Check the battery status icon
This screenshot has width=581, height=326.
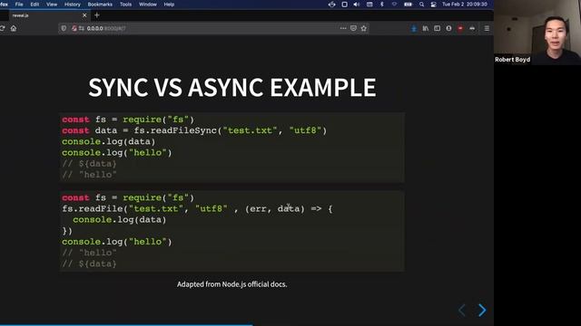click(408, 5)
